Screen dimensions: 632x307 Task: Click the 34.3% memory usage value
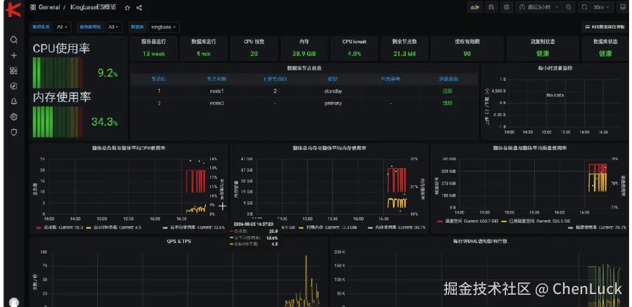pyautogui.click(x=104, y=122)
